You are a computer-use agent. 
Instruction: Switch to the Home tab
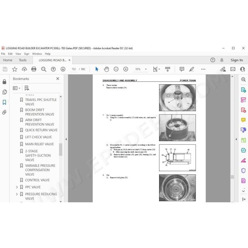pos(7,60)
